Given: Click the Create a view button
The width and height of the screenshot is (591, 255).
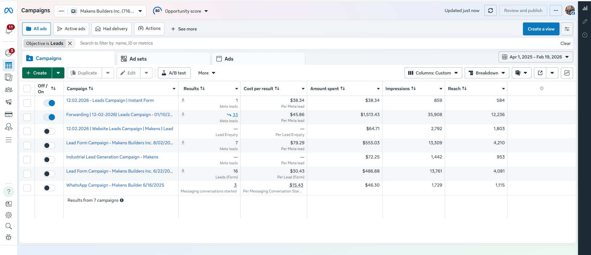Looking at the screenshot, I should click(x=541, y=29).
